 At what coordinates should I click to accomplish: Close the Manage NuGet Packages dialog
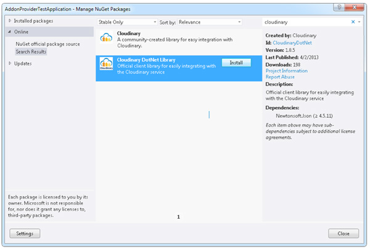coord(343,234)
